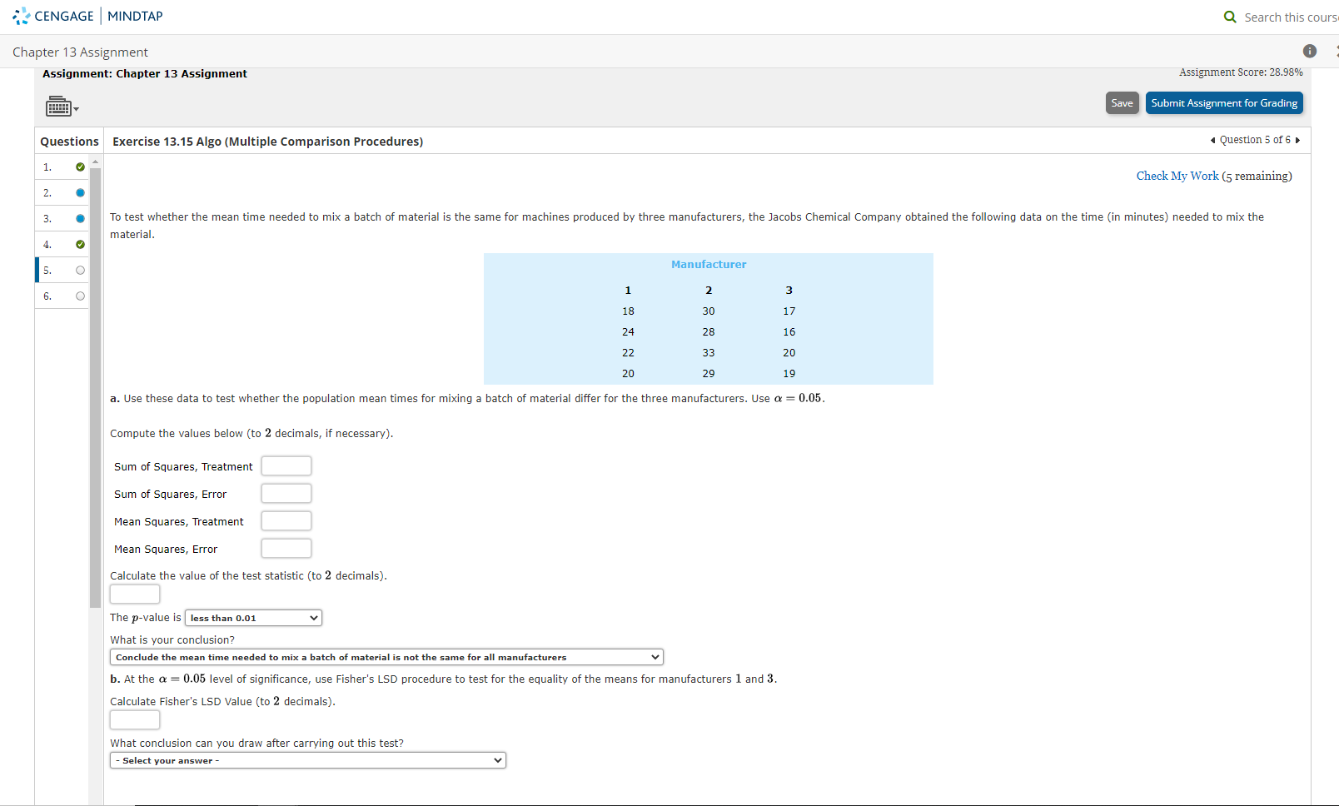Click Chapter 13 Assignment page title
The height and width of the screenshot is (806, 1339).
click(80, 52)
